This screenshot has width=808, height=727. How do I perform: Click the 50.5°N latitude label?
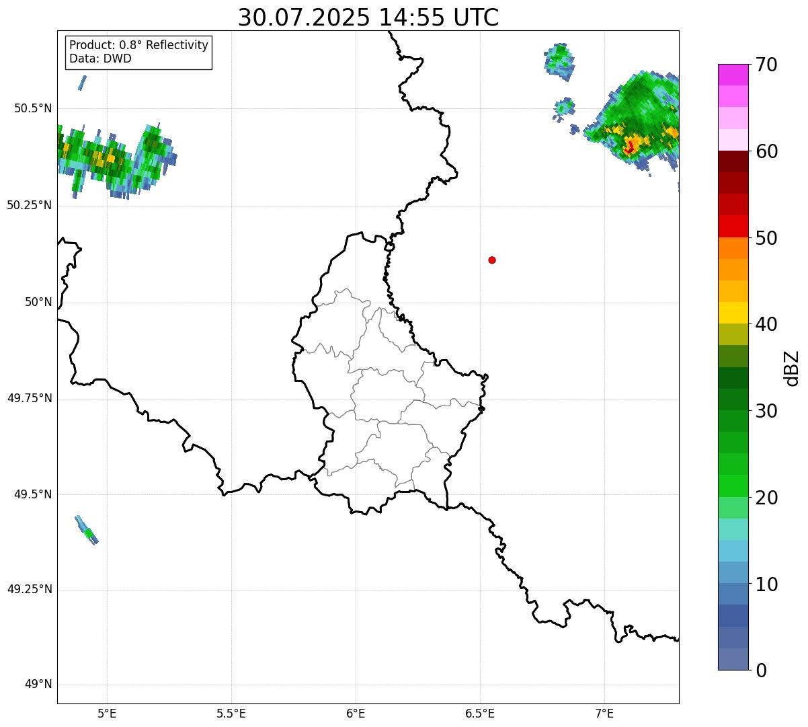[33, 109]
